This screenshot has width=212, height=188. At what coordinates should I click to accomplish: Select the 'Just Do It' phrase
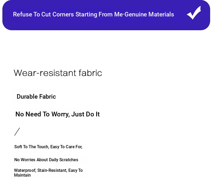pyautogui.click(x=85, y=114)
